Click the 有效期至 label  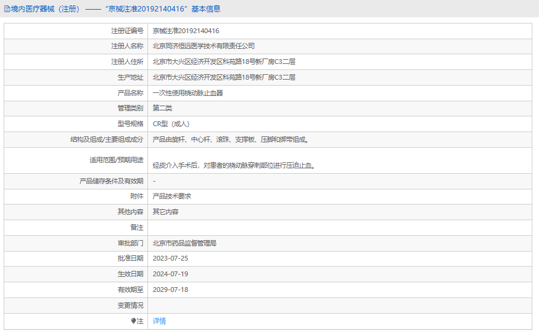(131, 290)
